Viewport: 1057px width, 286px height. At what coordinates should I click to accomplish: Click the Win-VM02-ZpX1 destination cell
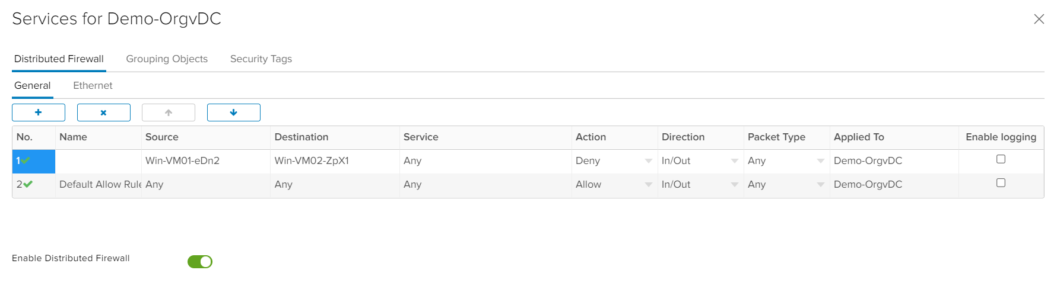point(312,161)
